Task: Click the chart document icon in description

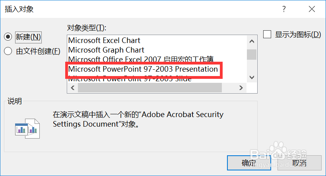Action: 27,129
